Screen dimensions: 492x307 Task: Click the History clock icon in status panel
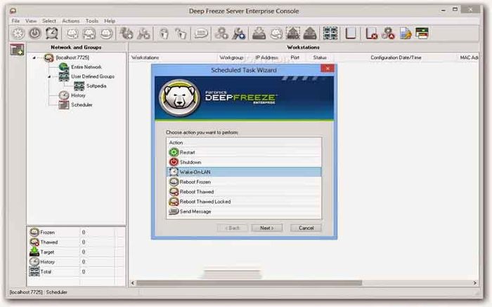(x=34, y=261)
